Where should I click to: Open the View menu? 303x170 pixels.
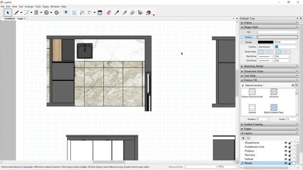pyautogui.click(x=15, y=7)
